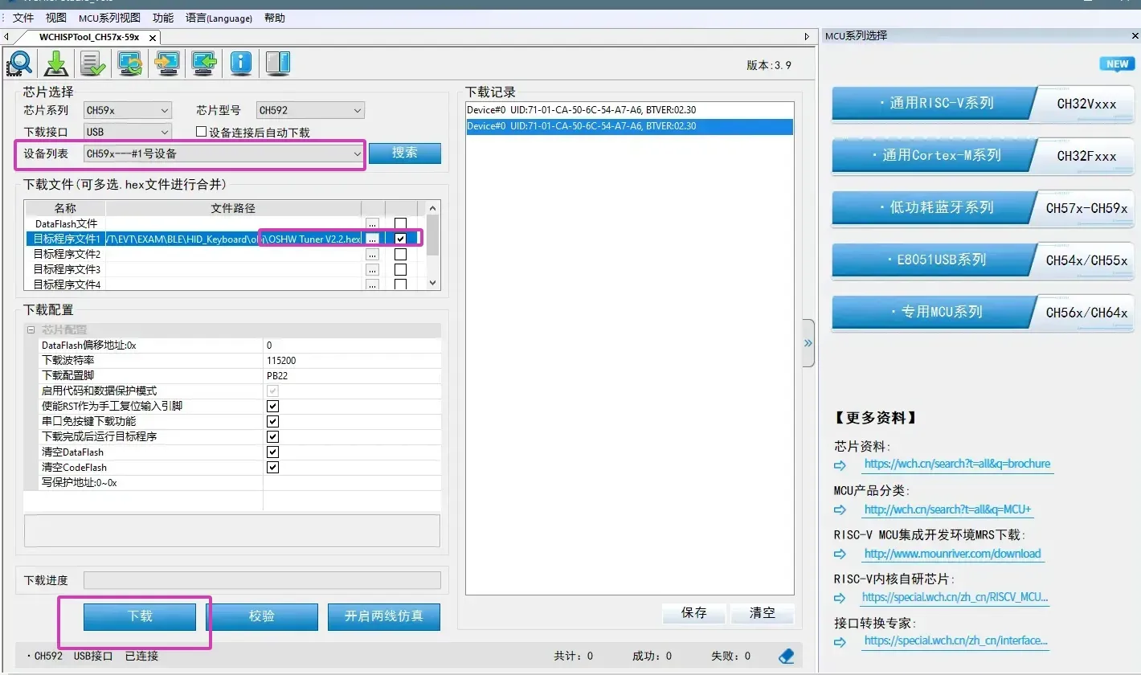Open the 帮助 menu

[x=274, y=18]
